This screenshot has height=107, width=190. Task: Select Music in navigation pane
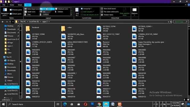[x=8, y=74]
